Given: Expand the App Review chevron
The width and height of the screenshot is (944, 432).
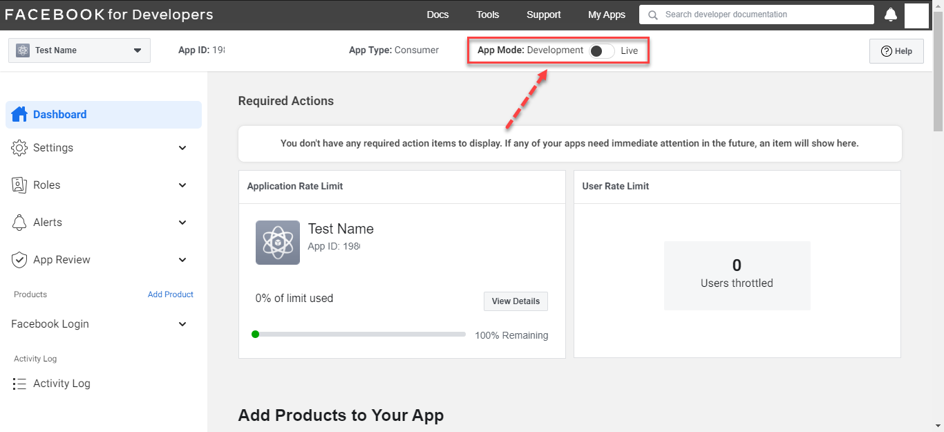Looking at the screenshot, I should pos(182,260).
